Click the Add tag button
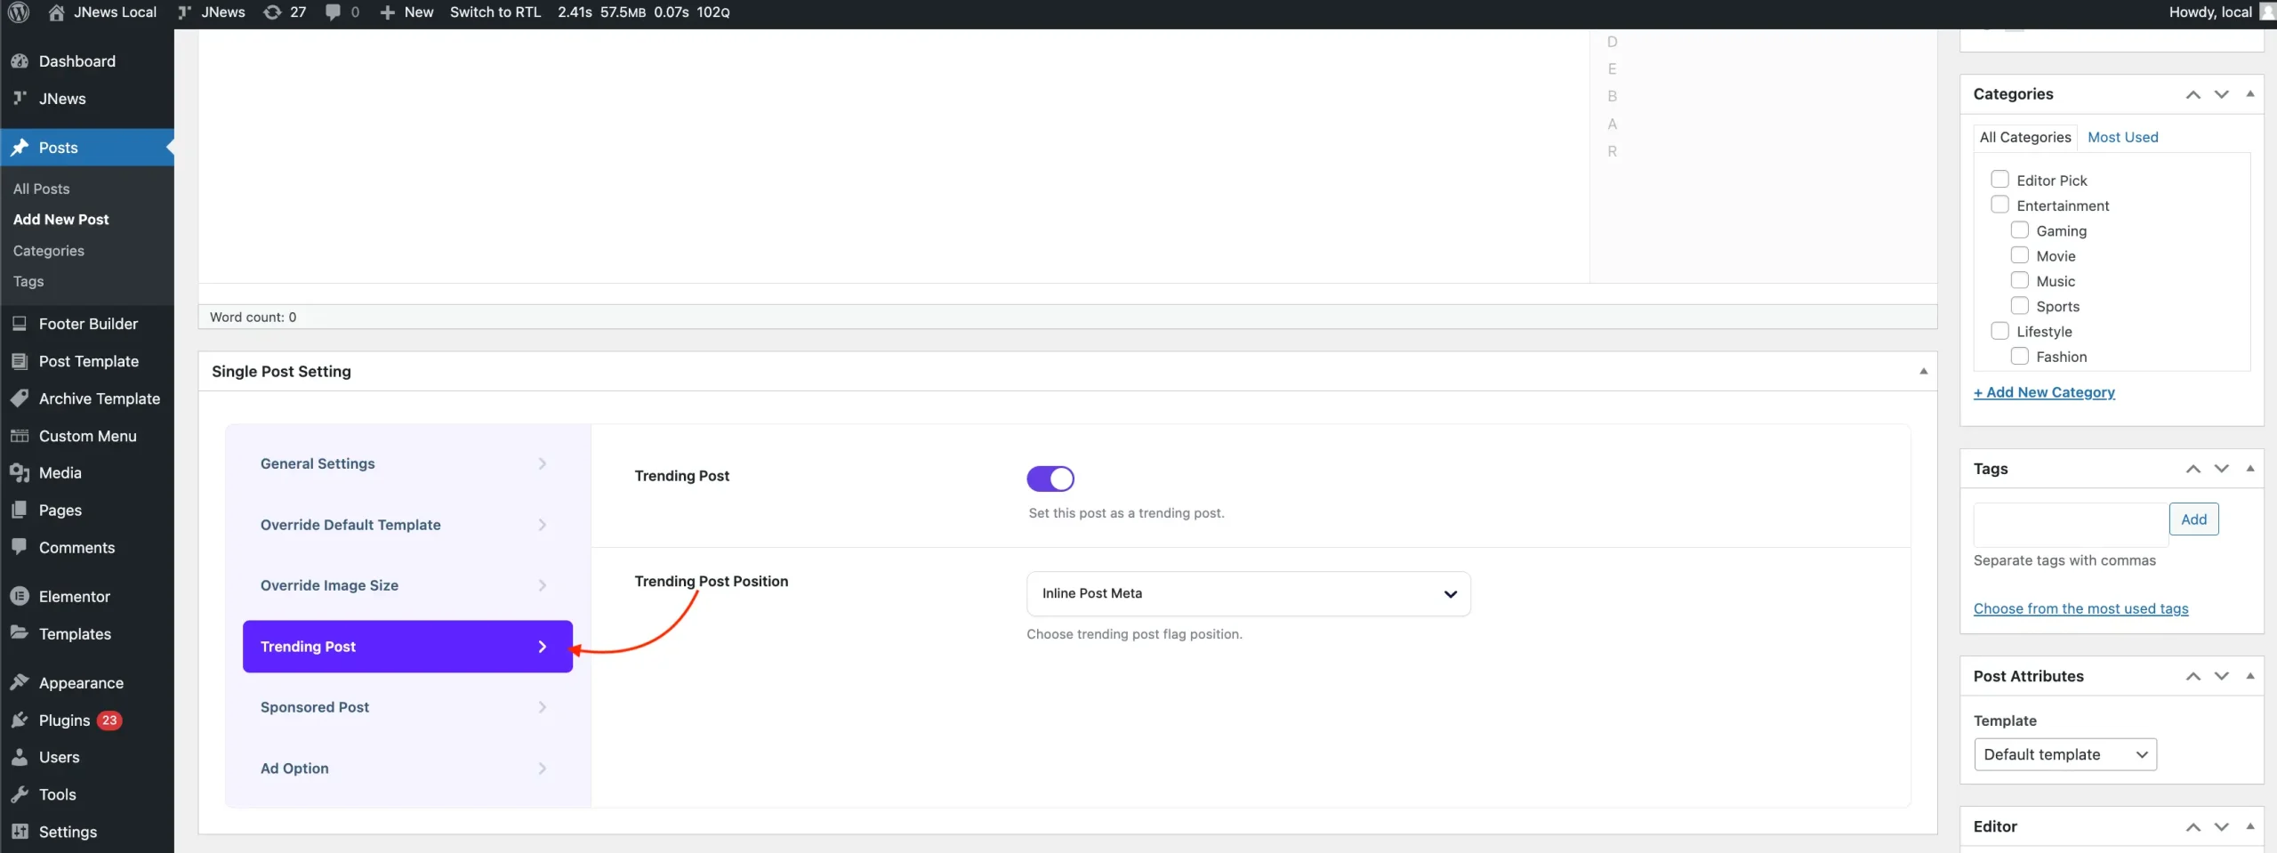2277x853 pixels. coord(2193,519)
